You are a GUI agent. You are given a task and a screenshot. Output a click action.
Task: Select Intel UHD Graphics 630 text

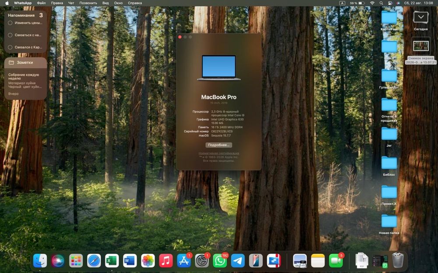[x=227, y=119]
